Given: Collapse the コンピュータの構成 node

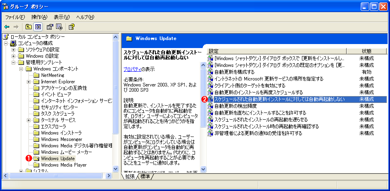Looking at the screenshot, I should 6,43.
